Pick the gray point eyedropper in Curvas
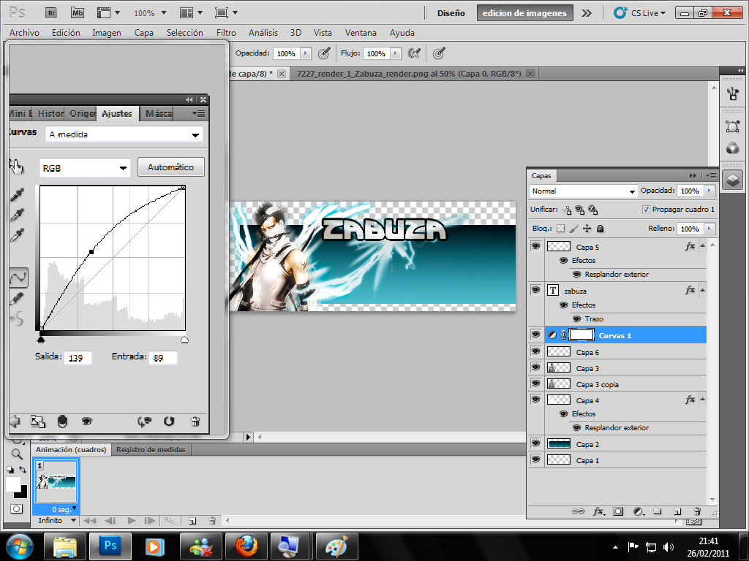The image size is (749, 561). 18,215
